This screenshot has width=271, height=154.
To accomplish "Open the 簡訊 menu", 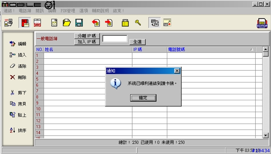I will click(39, 11).
